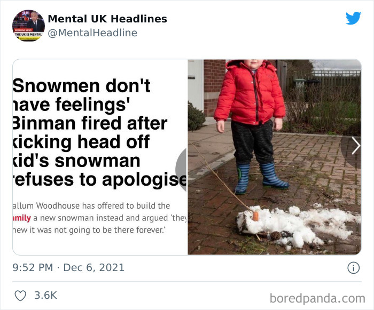Viewport: 374px width, 310px height.
Task: Like the tweet with the heart icon
Action: pyautogui.click(x=20, y=296)
